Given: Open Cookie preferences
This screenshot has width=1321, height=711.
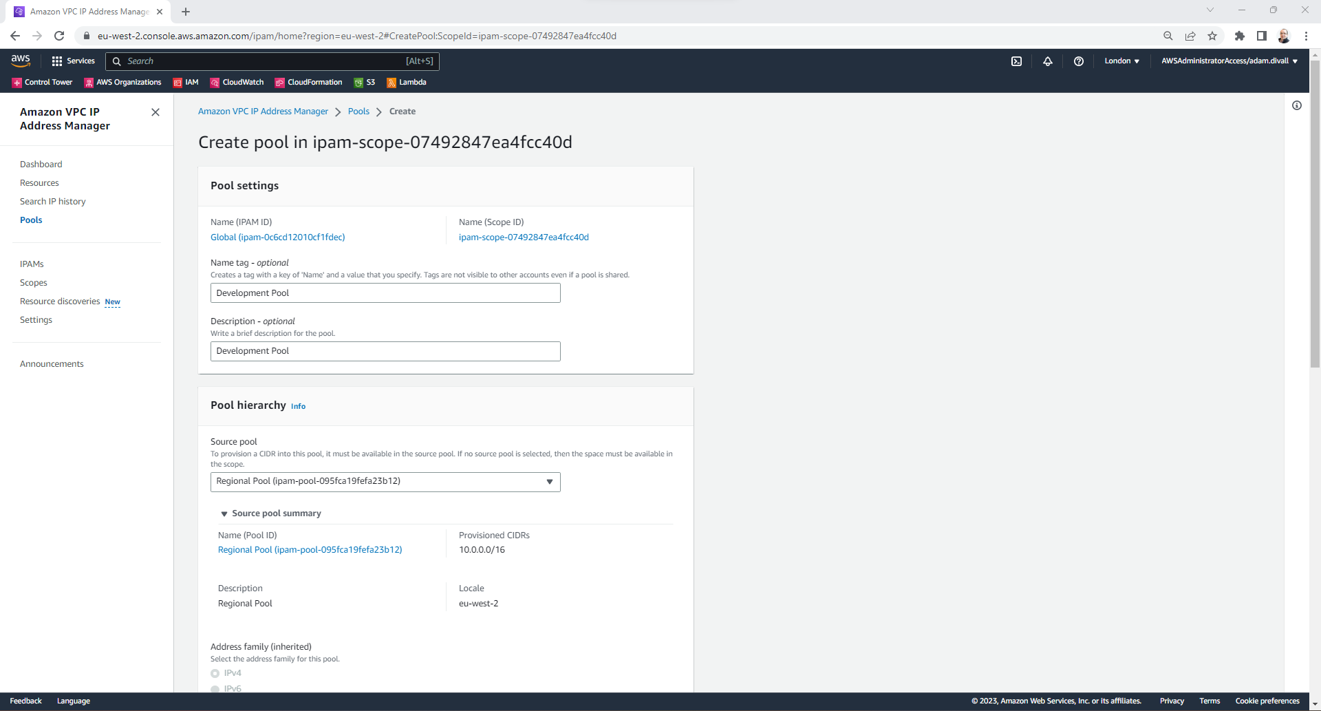Looking at the screenshot, I should pyautogui.click(x=1267, y=701).
